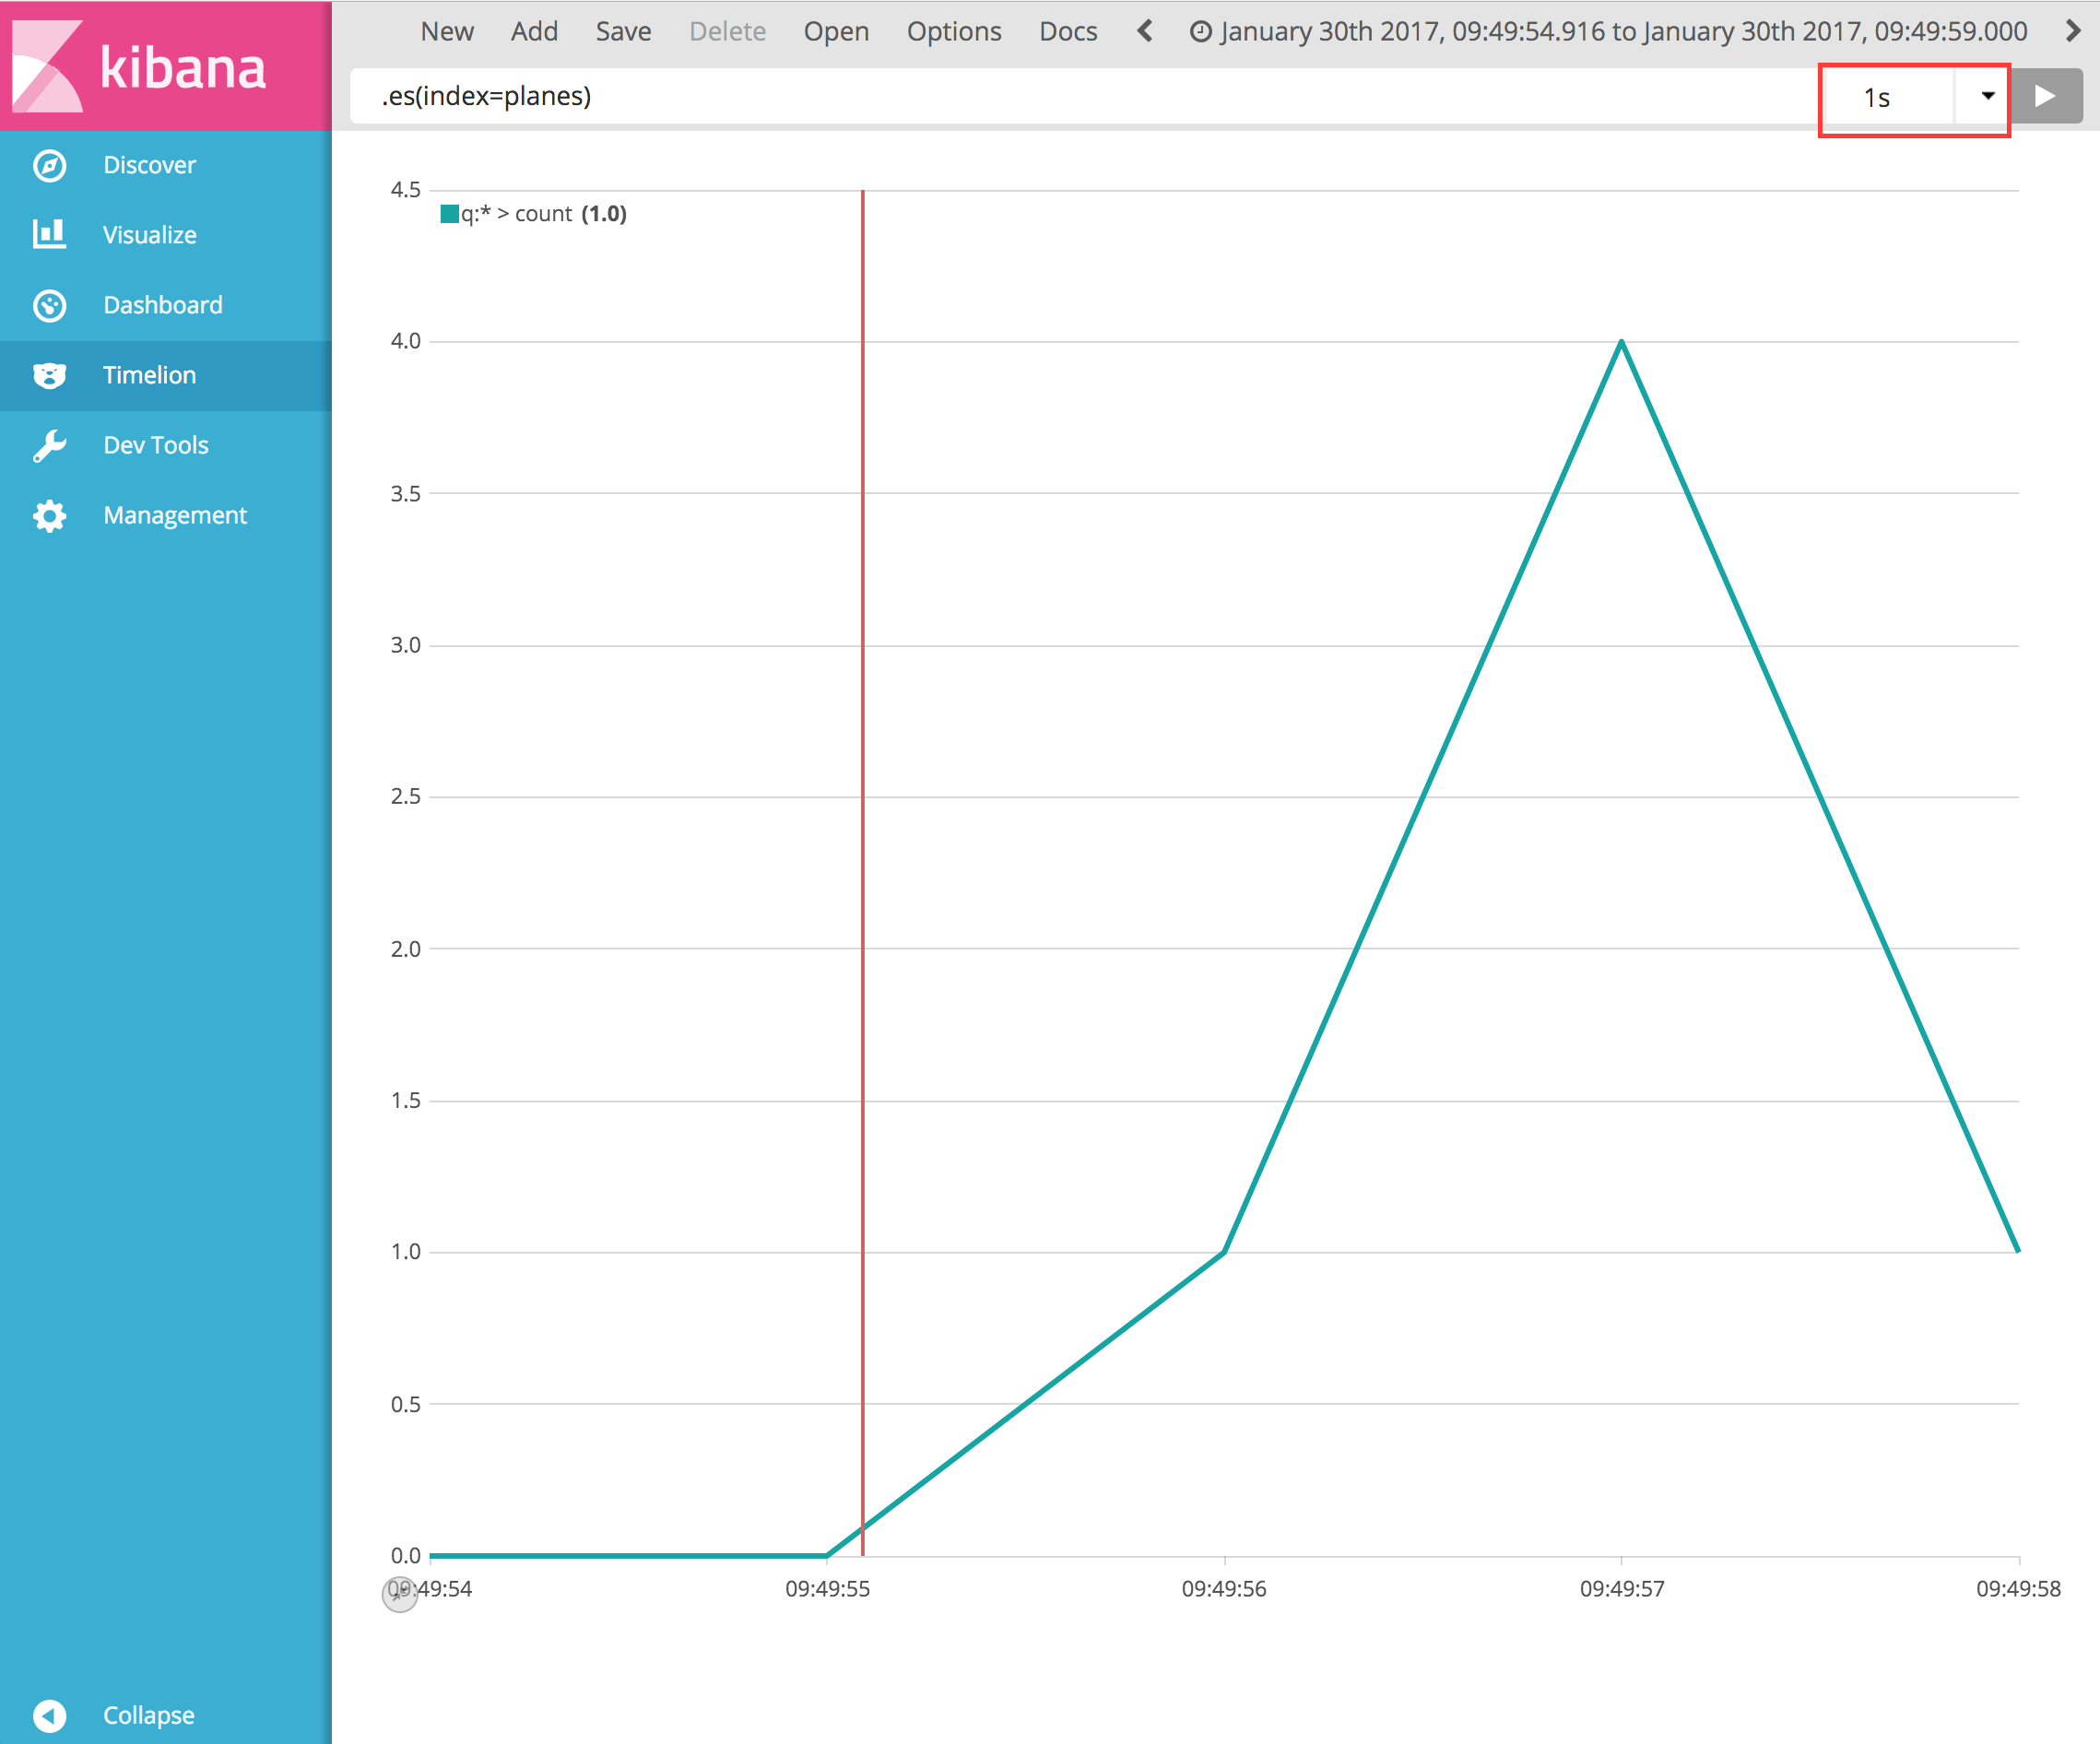
Task: Click the Management gear icon
Action: [49, 515]
